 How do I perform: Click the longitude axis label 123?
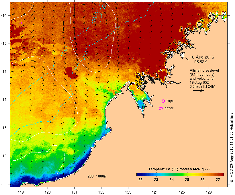(x=128, y=192)
